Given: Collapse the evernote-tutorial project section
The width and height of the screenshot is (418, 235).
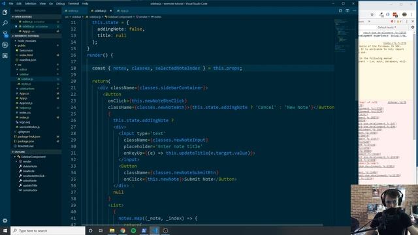Looking at the screenshot, I should 36,36.
